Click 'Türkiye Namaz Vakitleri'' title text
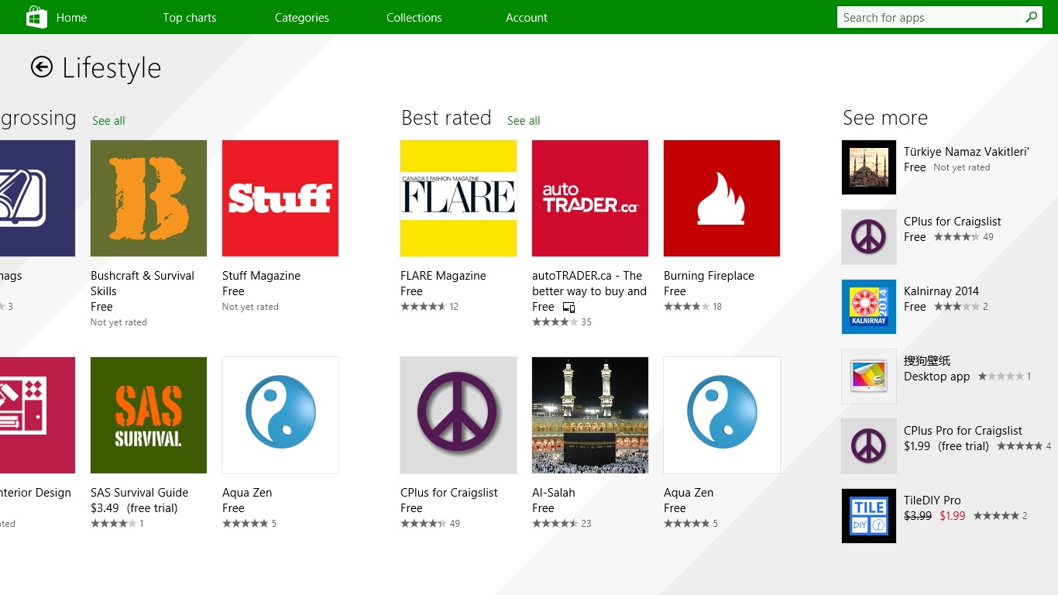The image size is (1058, 595). pyautogui.click(x=967, y=152)
